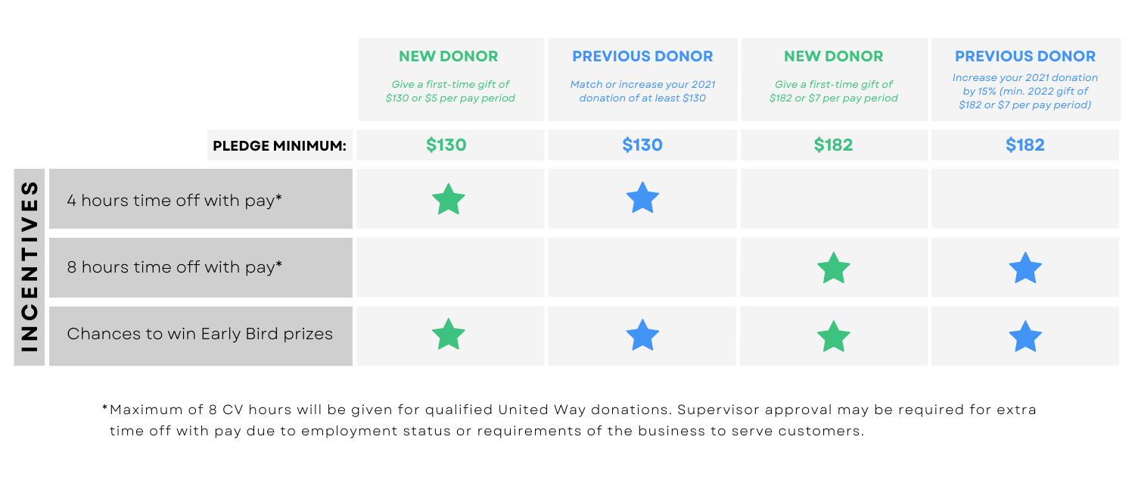1135x477 pixels.
Task: Select the "4 hours time off with pay" row label
Action: 175,201
